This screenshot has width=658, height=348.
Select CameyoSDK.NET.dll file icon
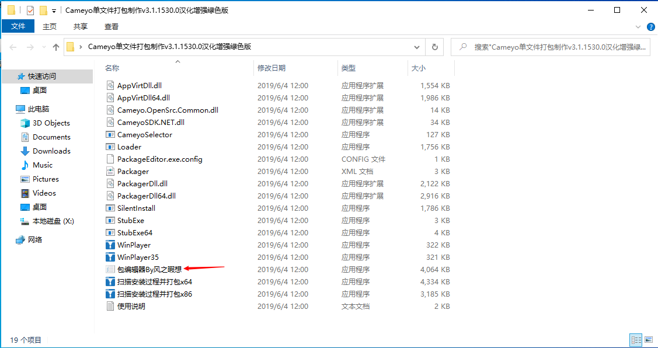[x=110, y=123]
